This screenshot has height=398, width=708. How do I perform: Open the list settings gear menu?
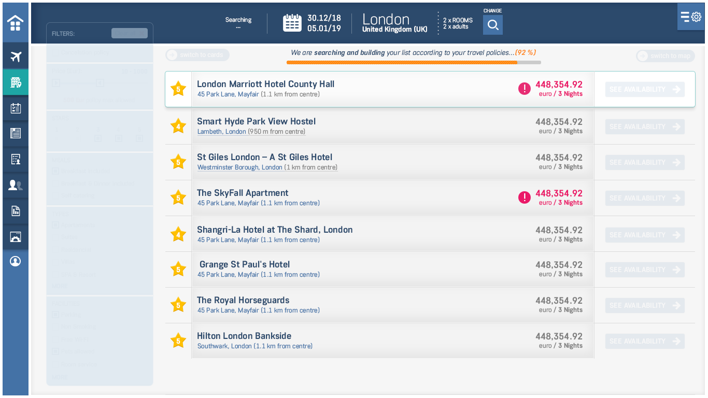point(691,17)
